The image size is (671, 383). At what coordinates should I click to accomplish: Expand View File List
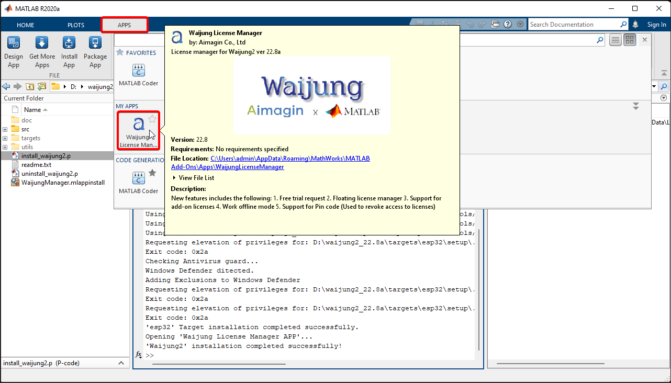click(x=193, y=178)
